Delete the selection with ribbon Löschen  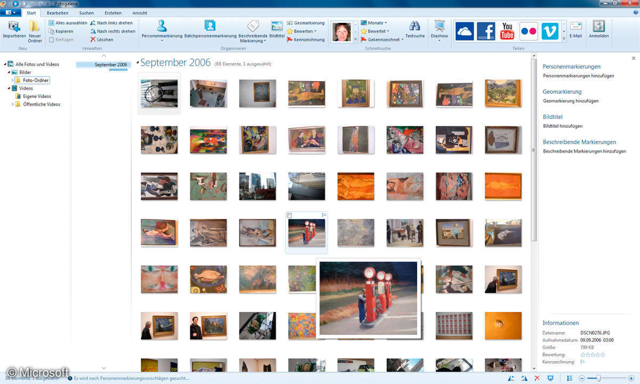(101, 39)
